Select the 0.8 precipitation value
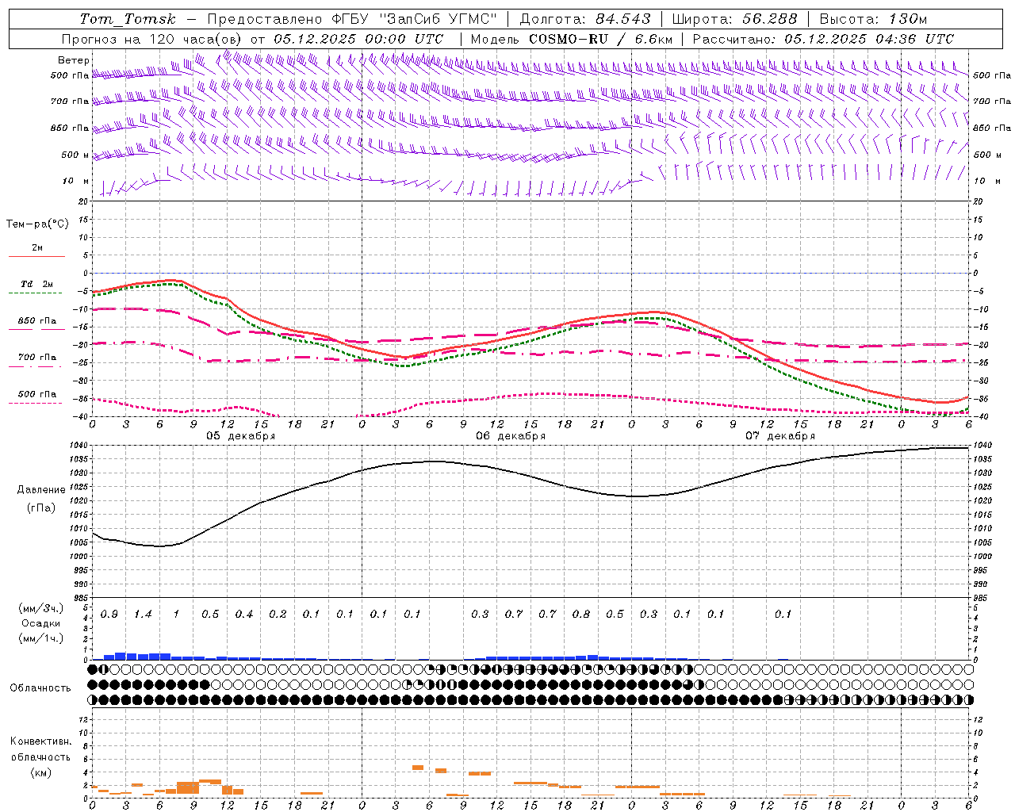1015x812 pixels. click(x=581, y=615)
